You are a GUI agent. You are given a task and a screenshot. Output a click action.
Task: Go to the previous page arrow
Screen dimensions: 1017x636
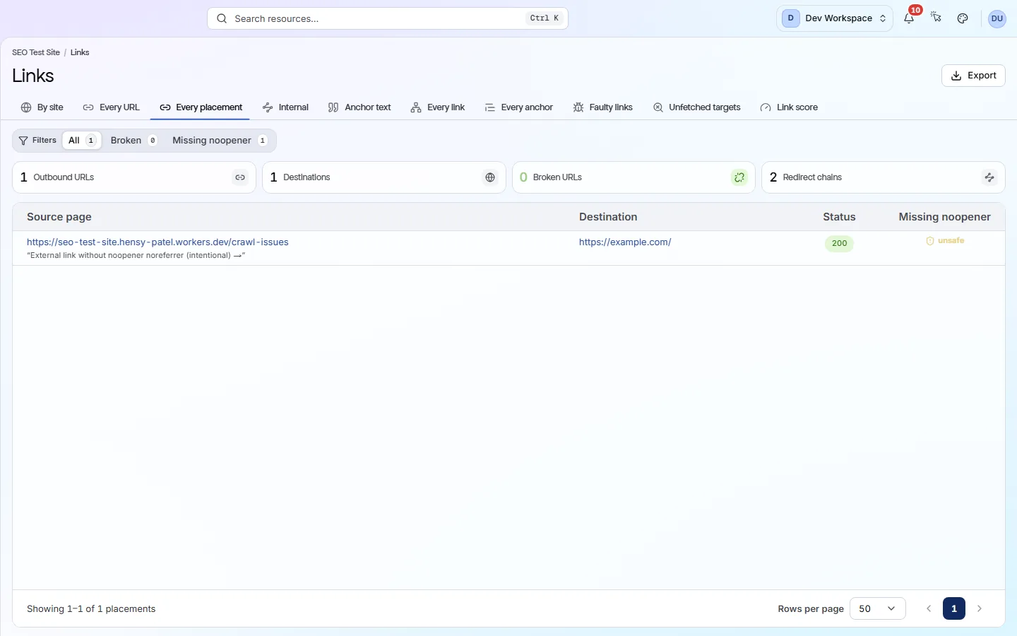(x=929, y=608)
